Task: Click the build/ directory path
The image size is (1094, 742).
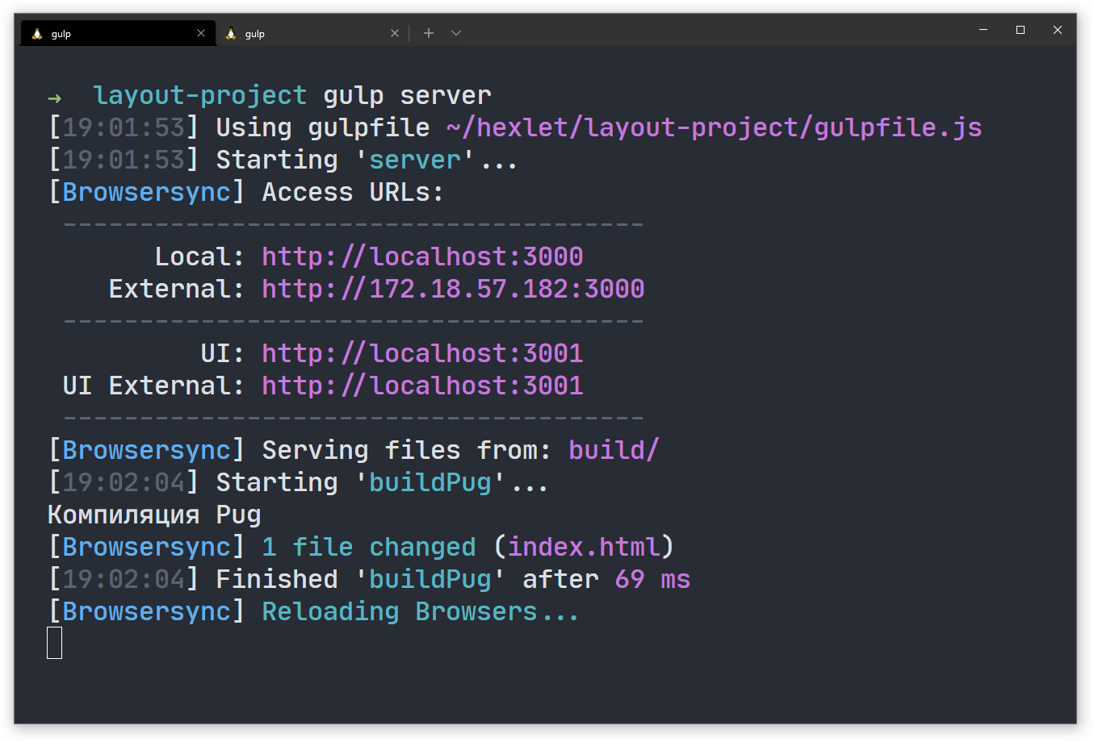Action: click(x=614, y=450)
